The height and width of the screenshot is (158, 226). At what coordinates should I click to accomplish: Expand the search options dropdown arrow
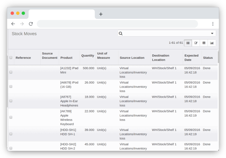212,34
